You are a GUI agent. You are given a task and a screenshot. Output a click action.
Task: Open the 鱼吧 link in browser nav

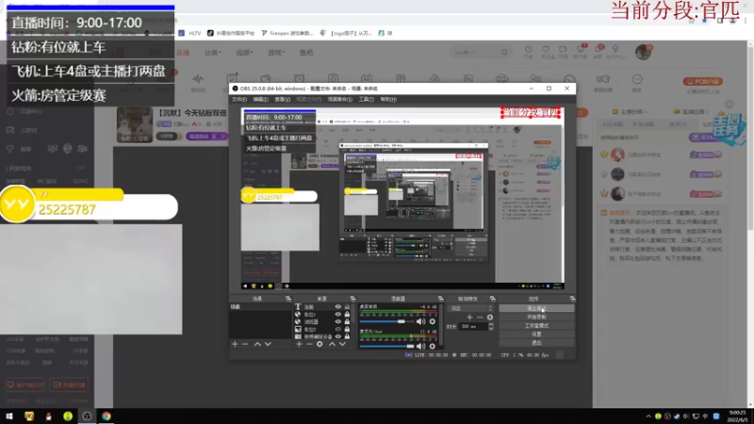pyautogui.click(x=306, y=53)
